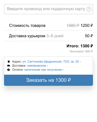Click the Оплата: label text
This screenshot has height=122, width=97.
(x=18, y=70)
